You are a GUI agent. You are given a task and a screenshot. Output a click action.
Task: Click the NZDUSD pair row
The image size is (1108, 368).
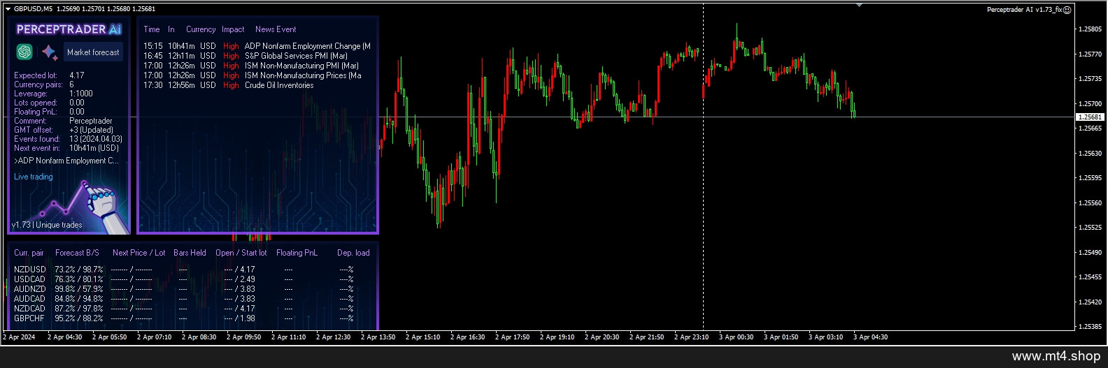point(184,270)
